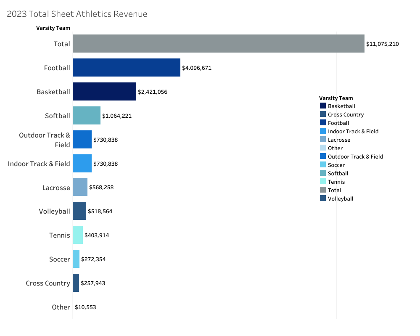This screenshot has height=336, width=420.
Task: Click the gray Total swatch in legend
Action: pyautogui.click(x=323, y=190)
